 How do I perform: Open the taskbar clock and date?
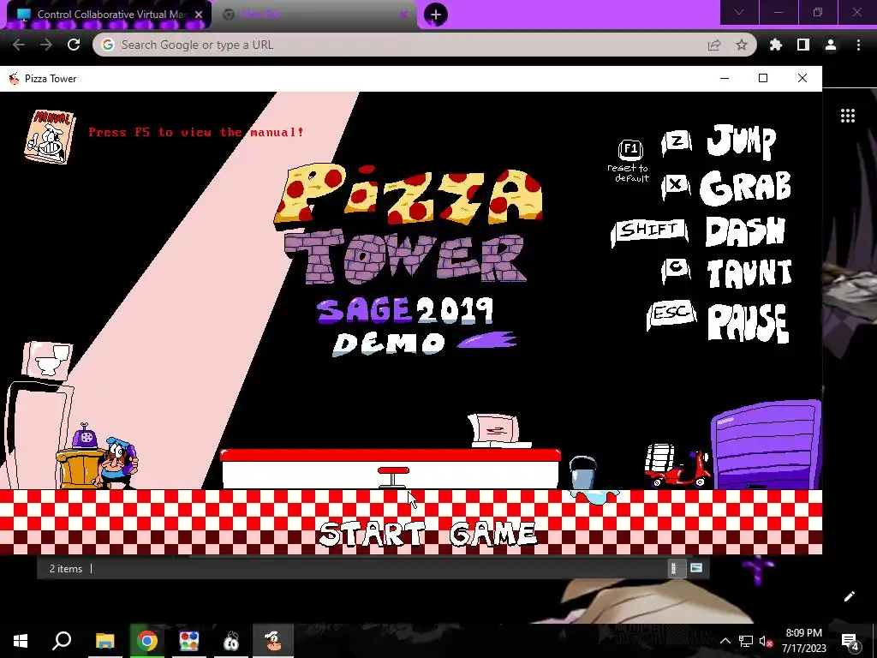point(803,641)
